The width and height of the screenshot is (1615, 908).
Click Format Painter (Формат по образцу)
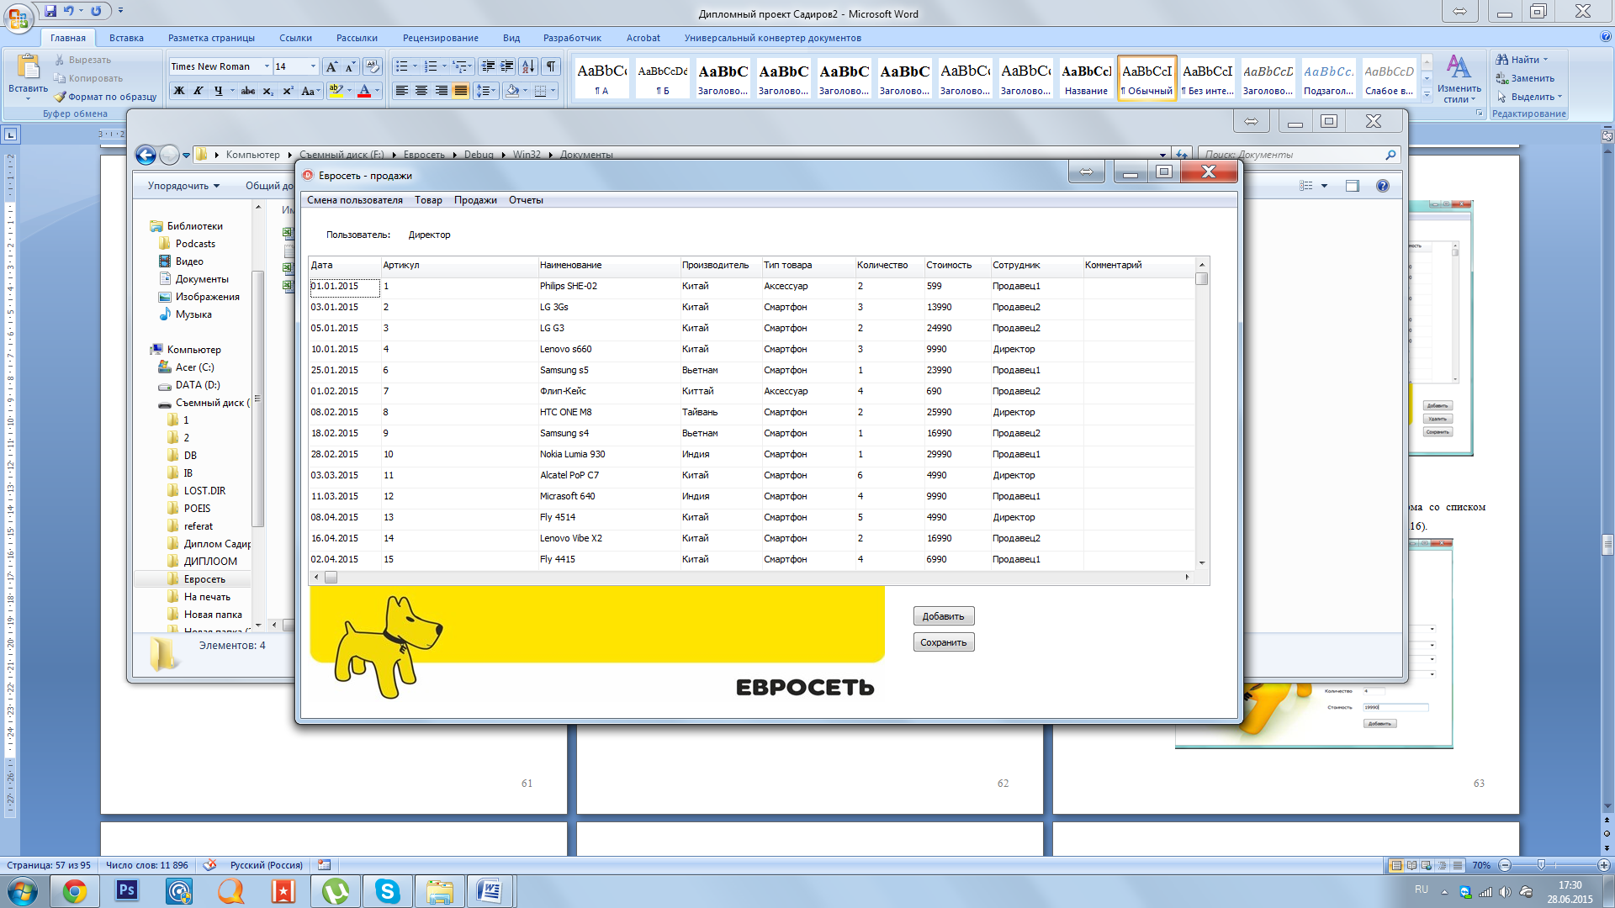pyautogui.click(x=106, y=97)
